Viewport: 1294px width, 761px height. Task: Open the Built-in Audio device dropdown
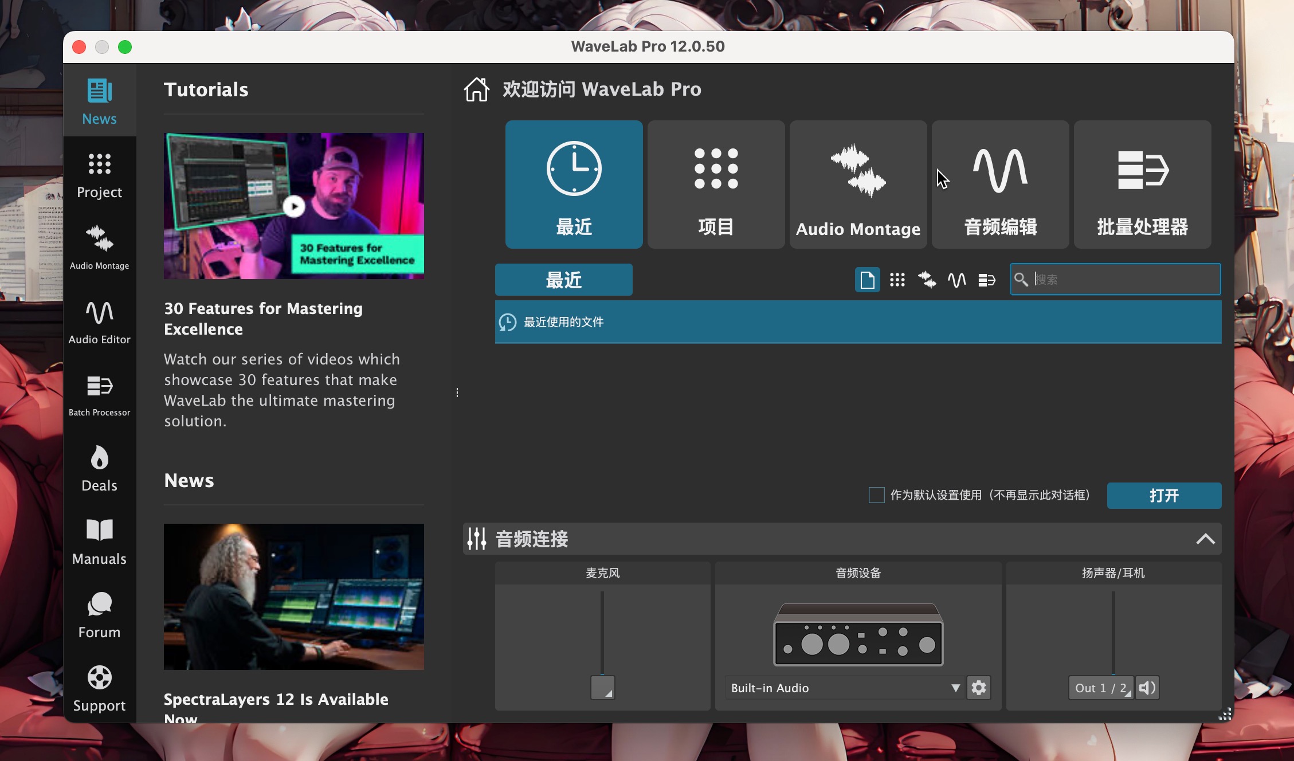coord(845,688)
